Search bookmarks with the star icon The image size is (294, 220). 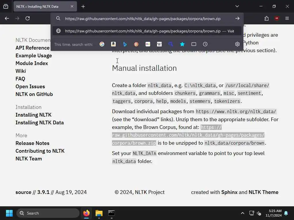(182, 44)
